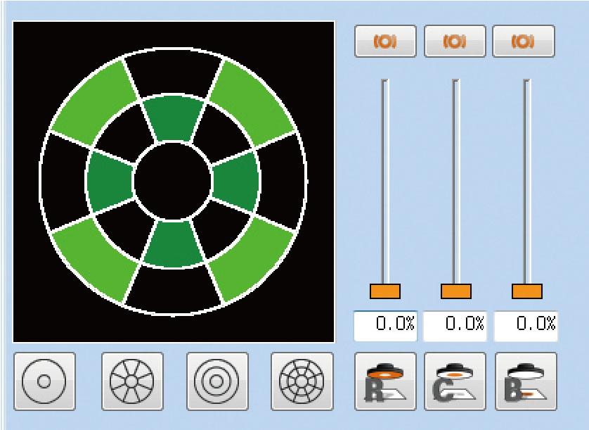Select the concentric rings pattern button

click(x=217, y=381)
